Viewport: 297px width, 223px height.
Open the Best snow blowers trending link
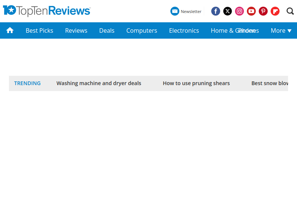coord(270,83)
